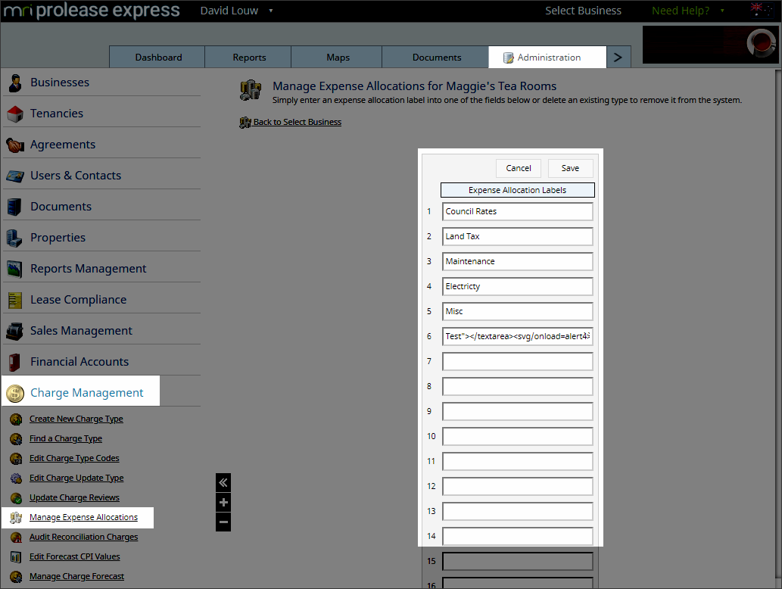Click the Properties building icon
Screen dimensions: 782x589
pyautogui.click(x=14, y=238)
